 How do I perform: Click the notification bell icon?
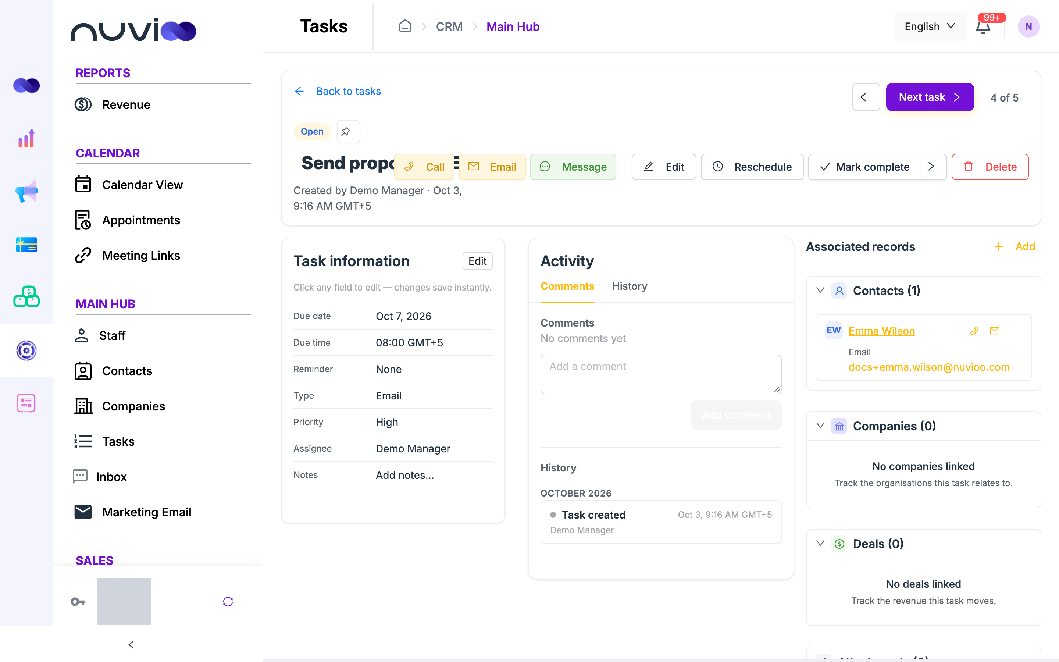click(983, 27)
